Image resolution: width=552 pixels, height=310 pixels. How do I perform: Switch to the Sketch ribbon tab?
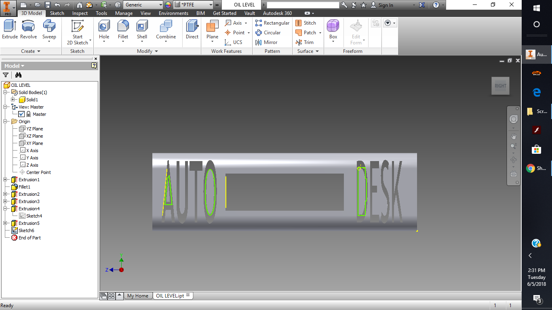(57, 13)
